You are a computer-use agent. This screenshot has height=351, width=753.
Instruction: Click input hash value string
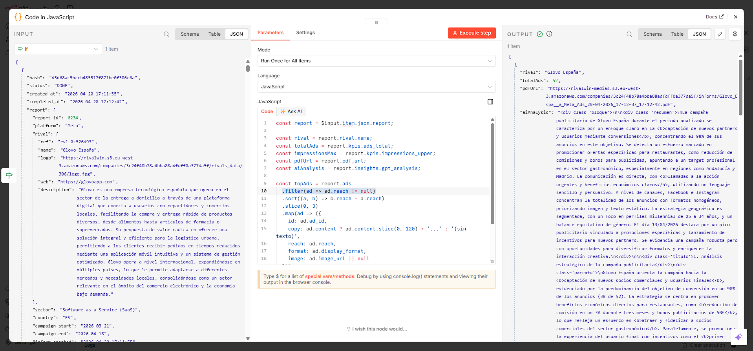coord(93,78)
